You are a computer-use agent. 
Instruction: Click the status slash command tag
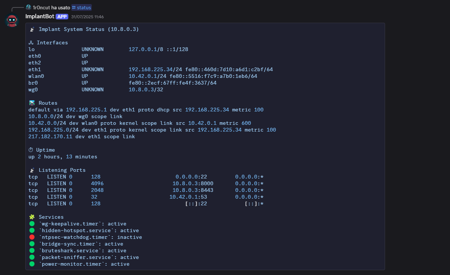click(81, 7)
